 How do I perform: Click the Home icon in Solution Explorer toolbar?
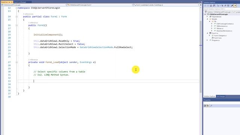point(211,6)
